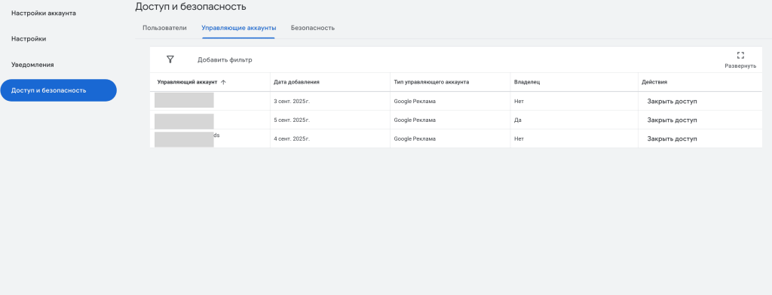Click date cell 5 сент. 2025г.
This screenshot has height=295, width=772.
[292, 120]
